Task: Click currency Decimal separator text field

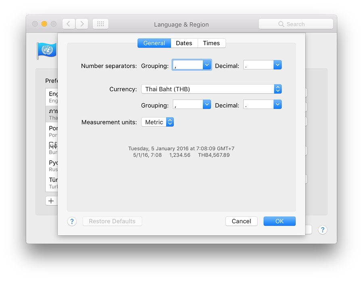Action: [259, 104]
